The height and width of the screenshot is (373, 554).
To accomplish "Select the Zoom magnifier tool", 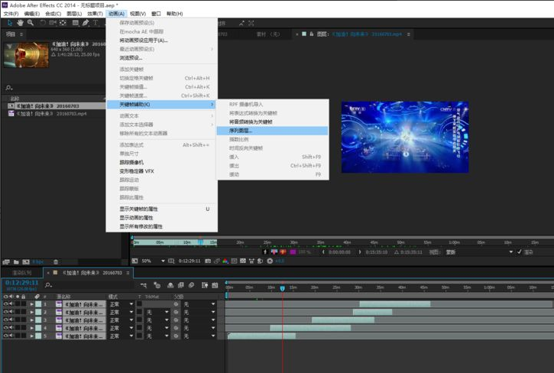I will click(30, 23).
